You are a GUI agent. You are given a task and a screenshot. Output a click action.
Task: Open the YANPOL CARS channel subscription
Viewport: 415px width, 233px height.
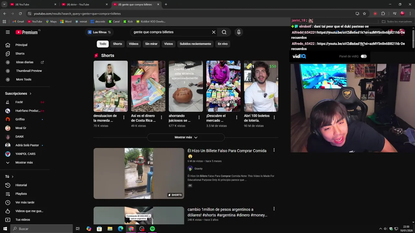(25, 154)
